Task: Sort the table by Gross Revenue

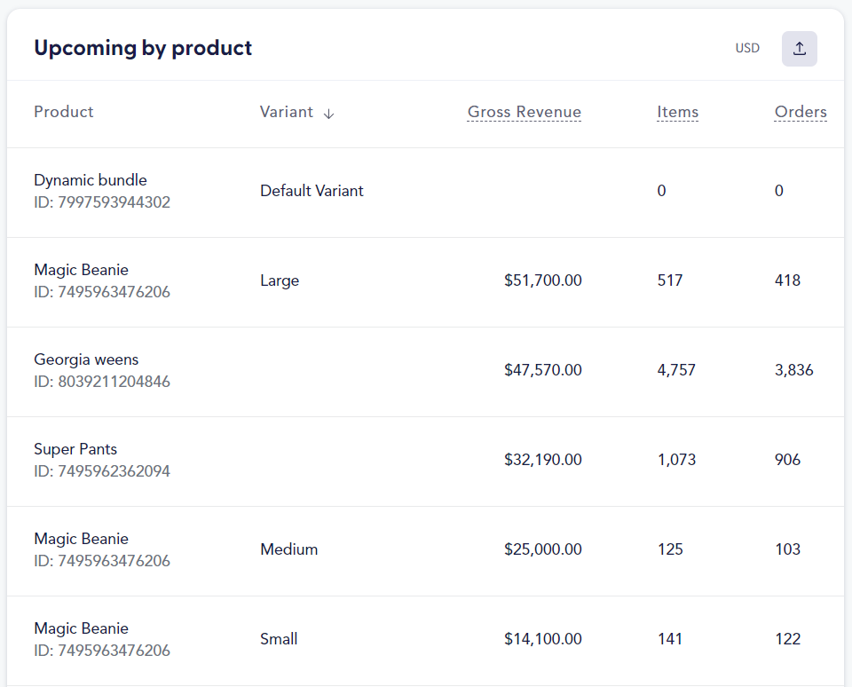Action: coord(524,112)
